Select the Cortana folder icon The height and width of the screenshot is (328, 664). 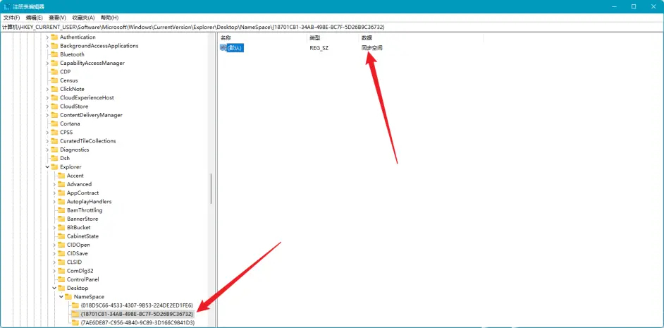54,123
